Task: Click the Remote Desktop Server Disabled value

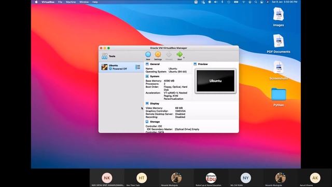Action: tap(180, 114)
